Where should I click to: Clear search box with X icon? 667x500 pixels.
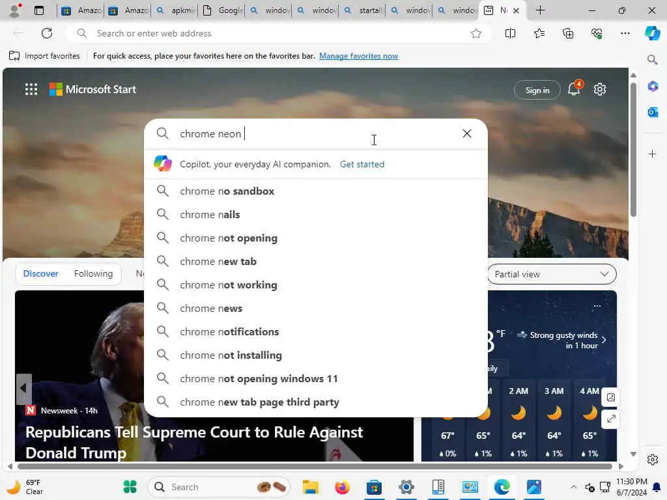tap(466, 133)
